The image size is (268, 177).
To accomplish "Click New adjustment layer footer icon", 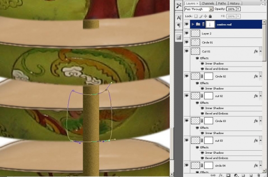I will pos(236,175).
